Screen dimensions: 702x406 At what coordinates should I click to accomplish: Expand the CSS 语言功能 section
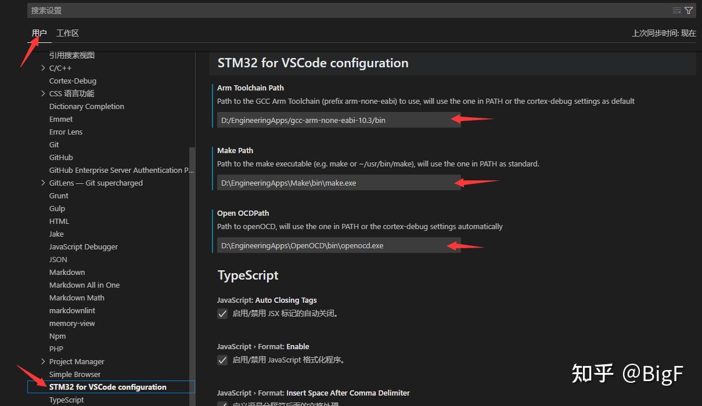(43, 93)
